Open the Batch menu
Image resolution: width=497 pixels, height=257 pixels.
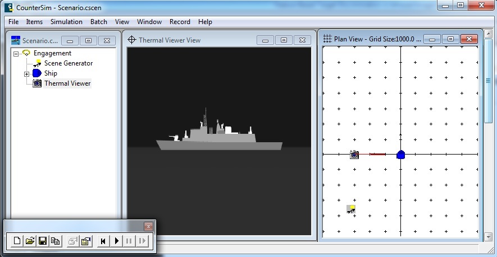(99, 22)
